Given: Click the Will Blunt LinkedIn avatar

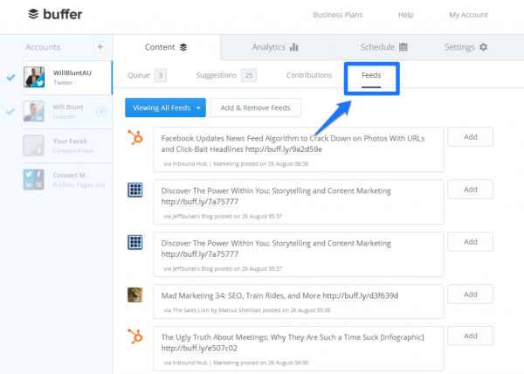Looking at the screenshot, I should [x=33, y=111].
